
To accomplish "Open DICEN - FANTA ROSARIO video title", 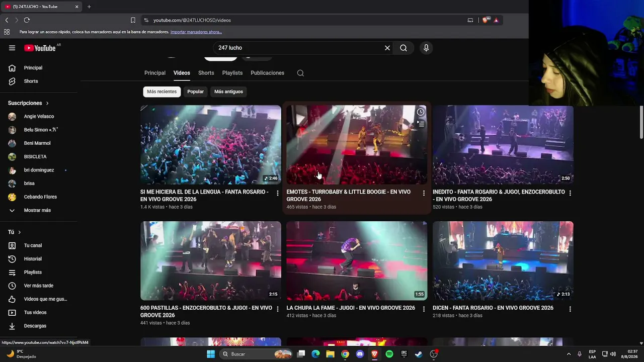I will 493,308.
